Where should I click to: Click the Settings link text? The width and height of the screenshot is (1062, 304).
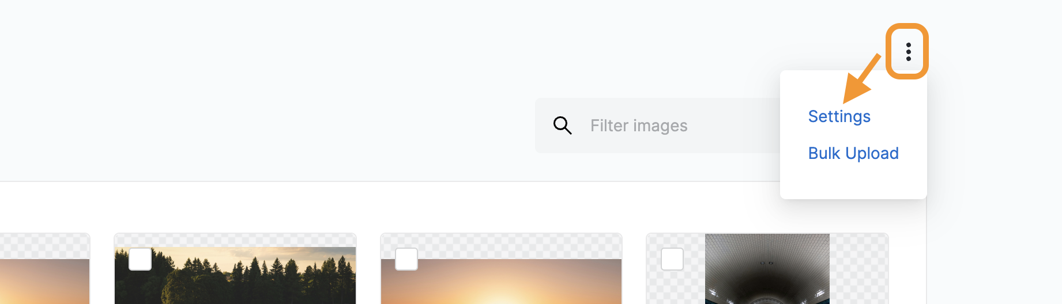click(839, 116)
